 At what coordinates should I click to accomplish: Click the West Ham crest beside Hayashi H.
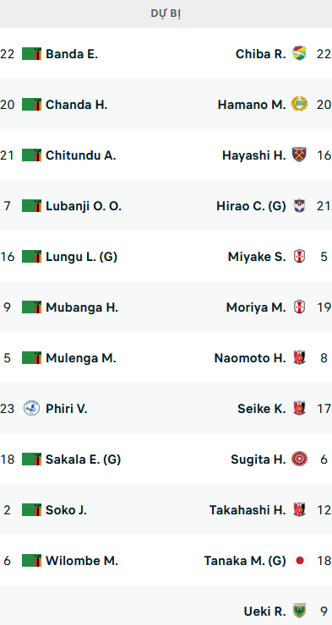[299, 155]
